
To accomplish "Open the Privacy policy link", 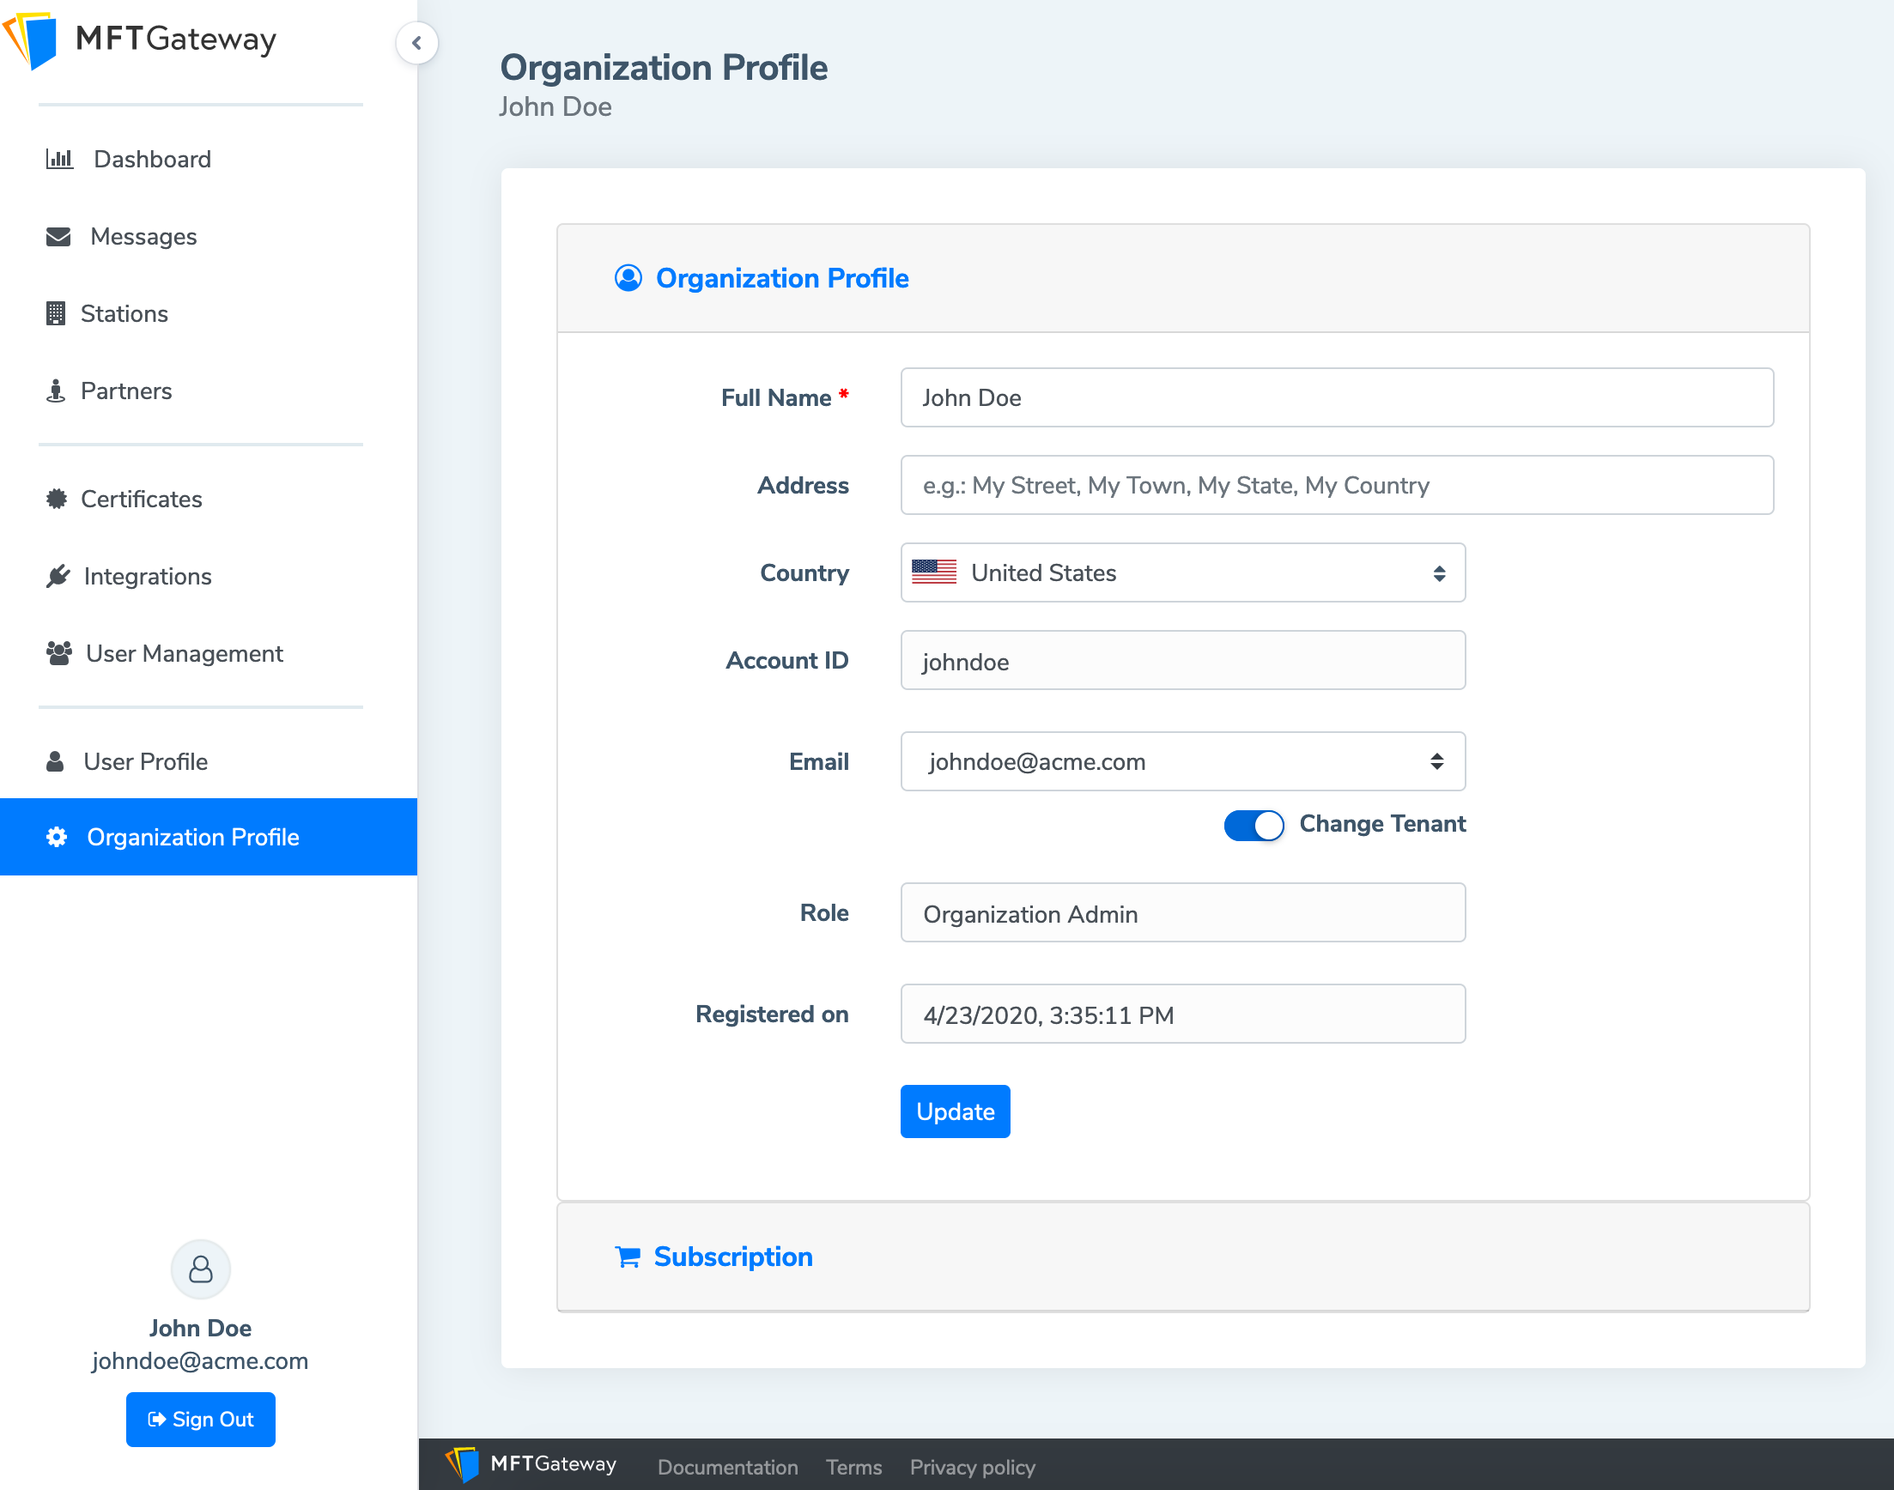I will click(973, 1468).
